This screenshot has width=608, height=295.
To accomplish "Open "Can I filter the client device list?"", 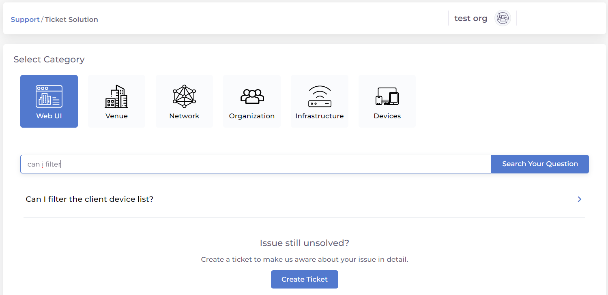I will [90, 199].
